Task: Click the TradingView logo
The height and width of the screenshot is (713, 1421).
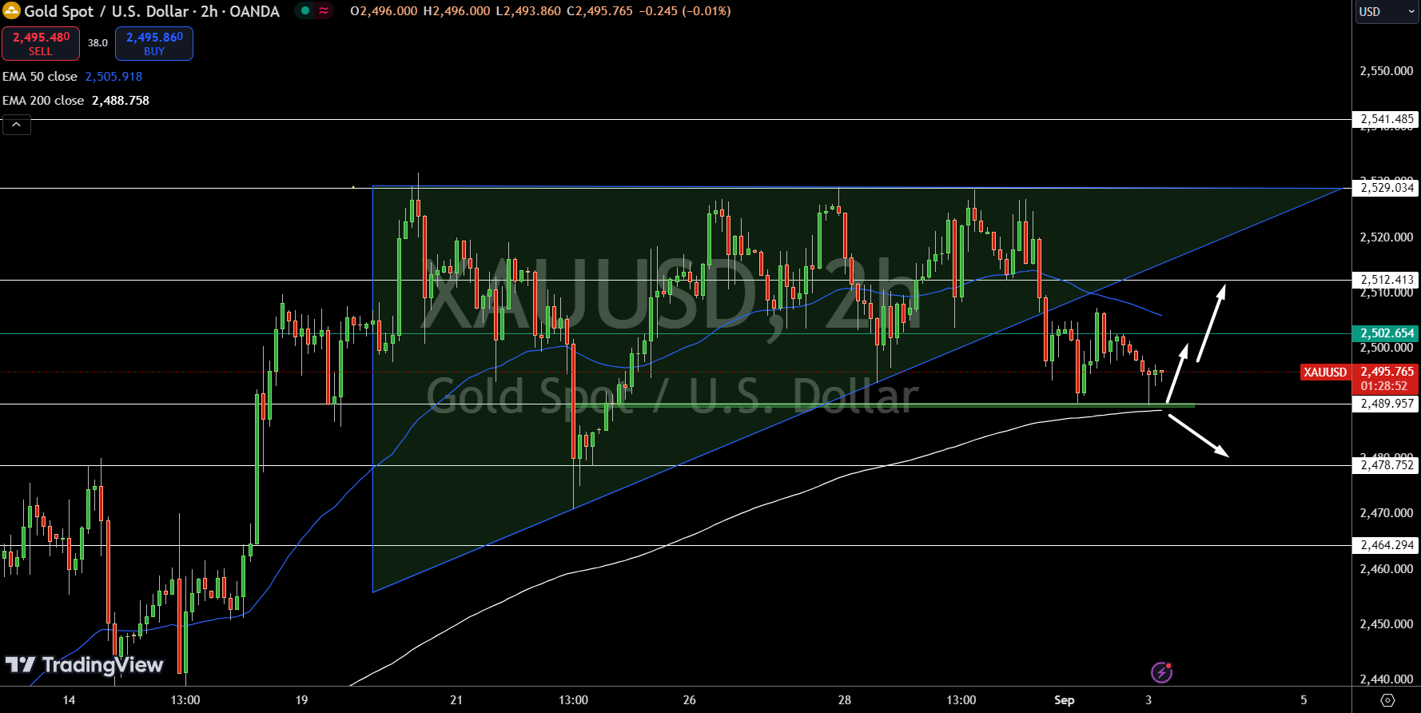Action: 84,665
